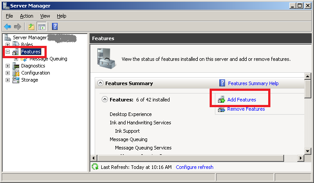Collapse the Features installed list chevron
The image size is (314, 183).
(104, 99)
